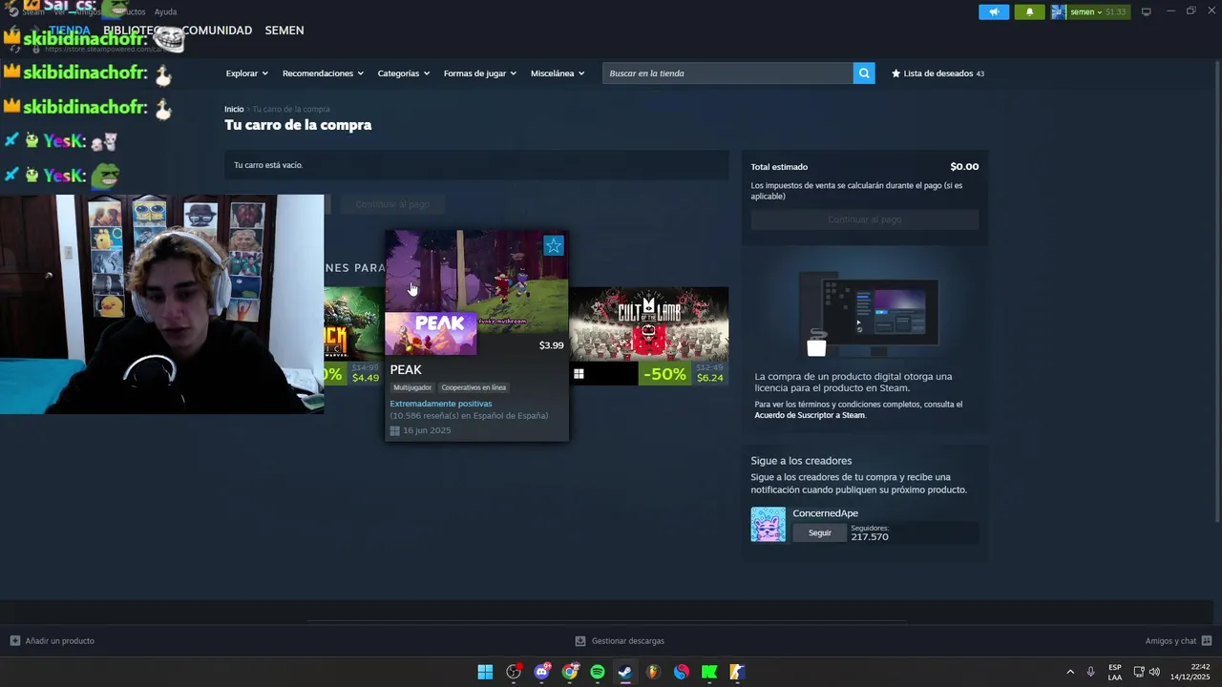Click Añadir un producto
This screenshot has height=687, width=1222.
[59, 641]
